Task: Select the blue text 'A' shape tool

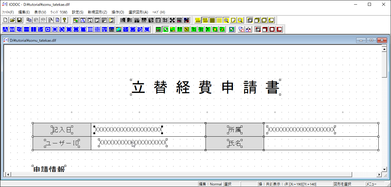Action: (x=5, y=29)
